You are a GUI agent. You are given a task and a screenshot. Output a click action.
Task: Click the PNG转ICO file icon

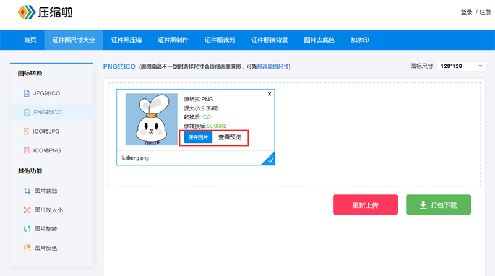tap(27, 112)
